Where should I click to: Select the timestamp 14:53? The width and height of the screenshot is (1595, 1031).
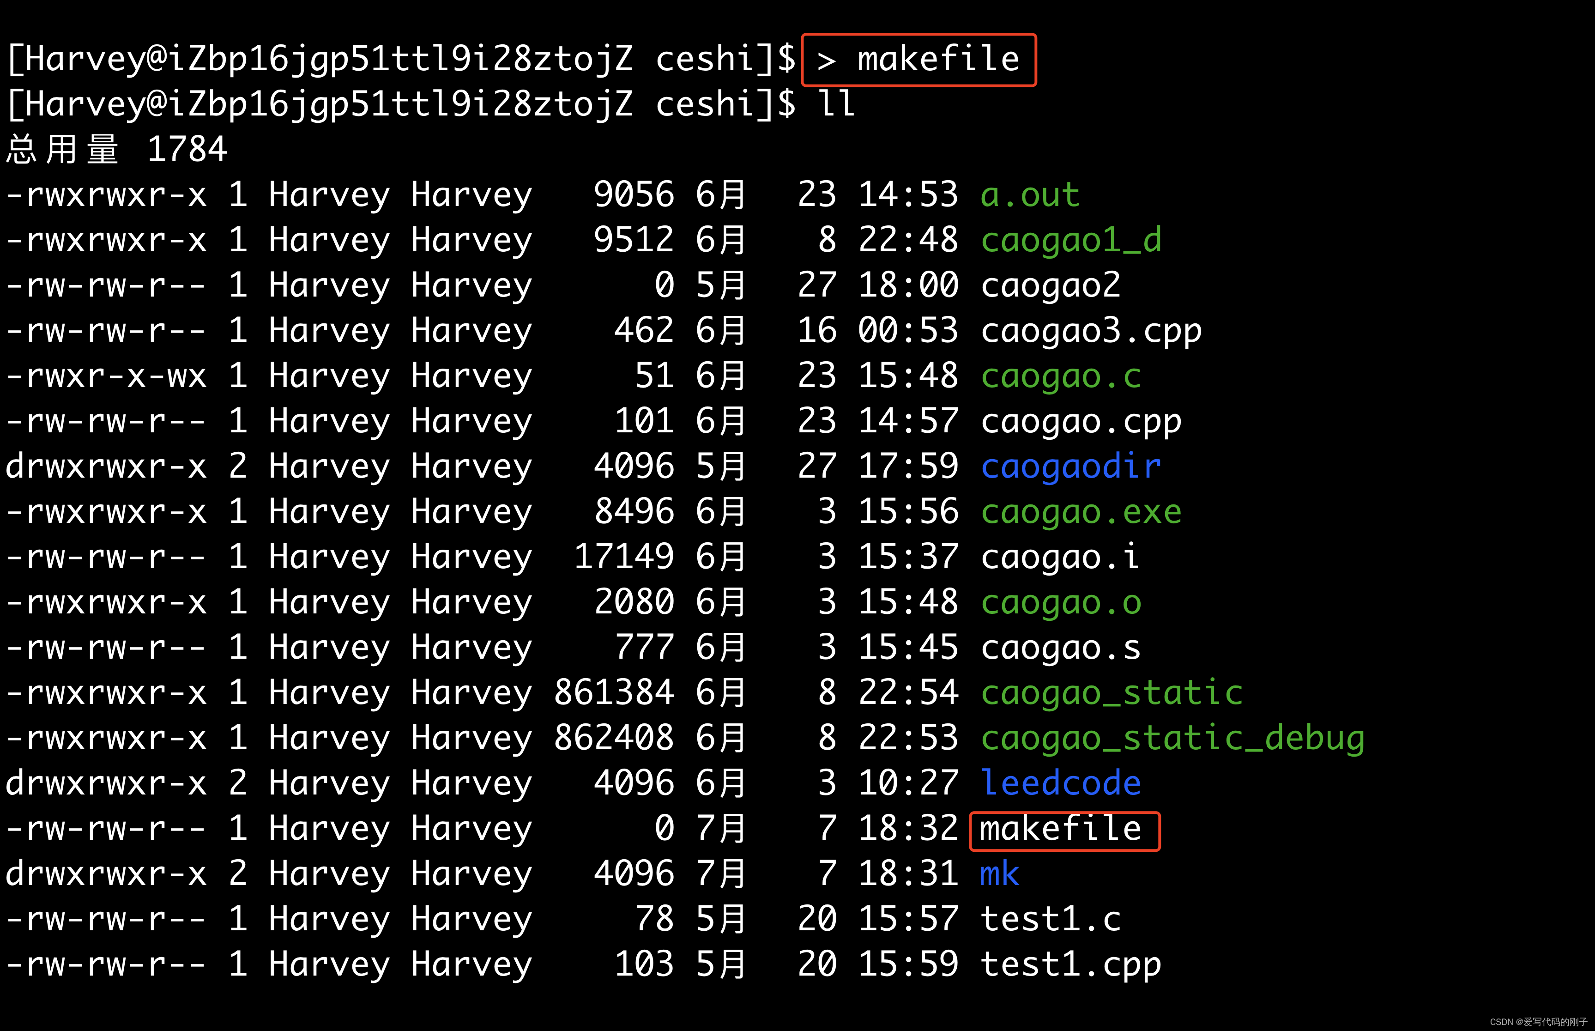click(908, 195)
